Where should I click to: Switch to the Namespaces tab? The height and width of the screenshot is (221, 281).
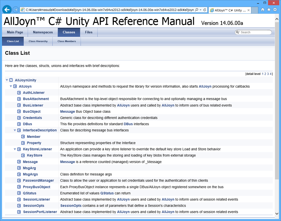[x=43, y=32]
